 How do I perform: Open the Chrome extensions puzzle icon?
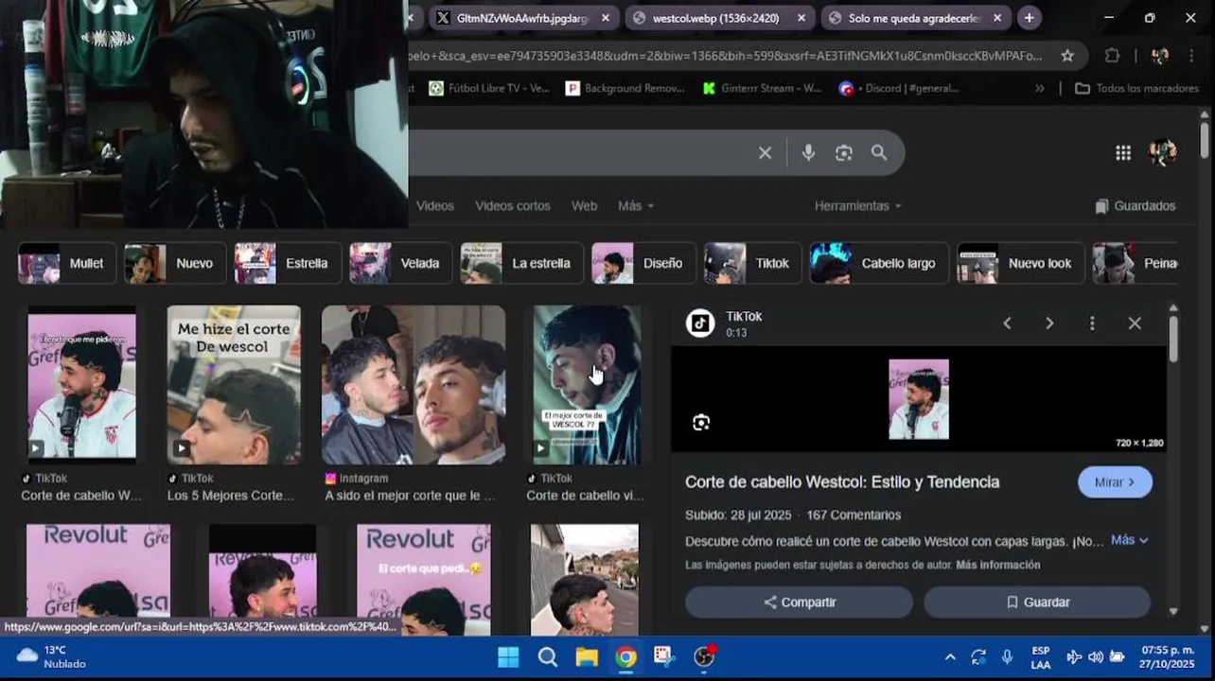point(1112,56)
